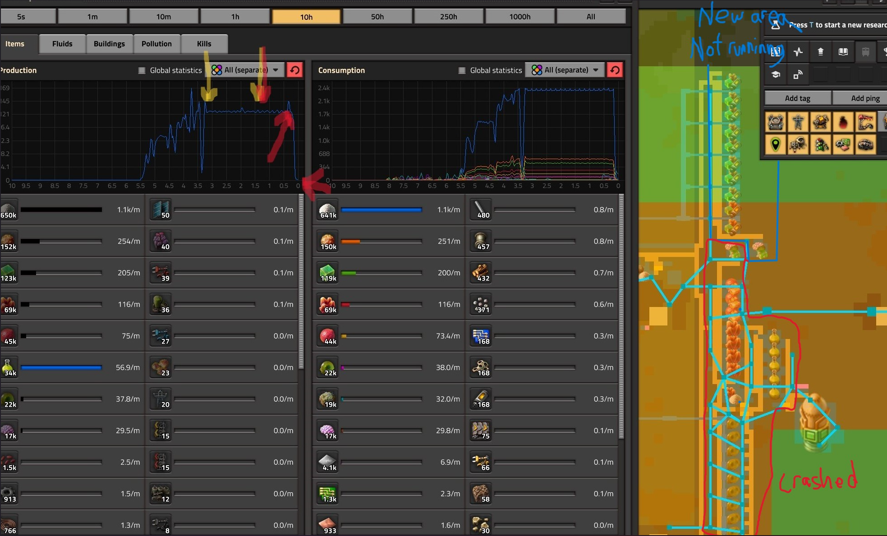Click yellow ammo magazine showing 168
This screenshot has width=887, height=536.
click(480, 399)
